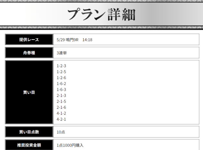Click the 1-2-3 bet combination
This screenshot has width=203, height=150.
click(61, 66)
